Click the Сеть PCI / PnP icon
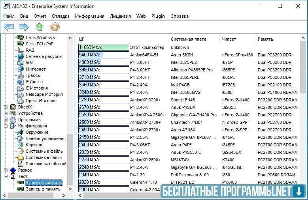Screen dimensions: 308x200 coord(21,44)
